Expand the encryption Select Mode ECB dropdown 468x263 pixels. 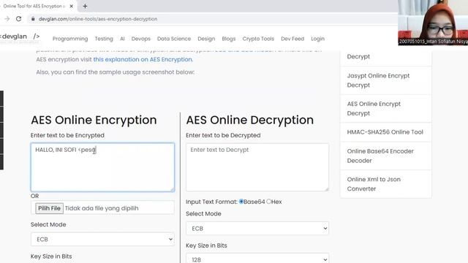(102, 239)
